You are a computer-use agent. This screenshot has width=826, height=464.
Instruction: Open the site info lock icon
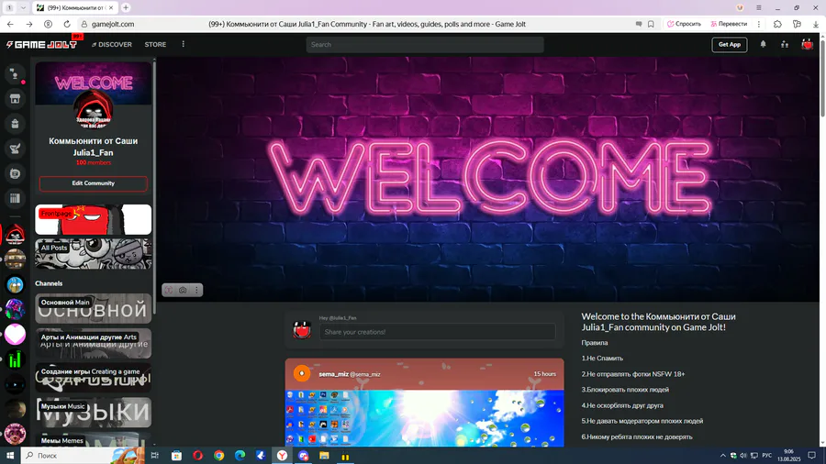pos(84,24)
